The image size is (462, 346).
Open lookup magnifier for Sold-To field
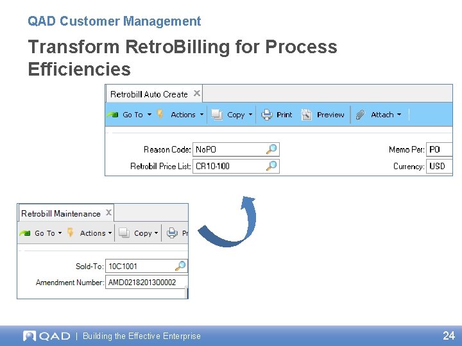tap(180, 266)
